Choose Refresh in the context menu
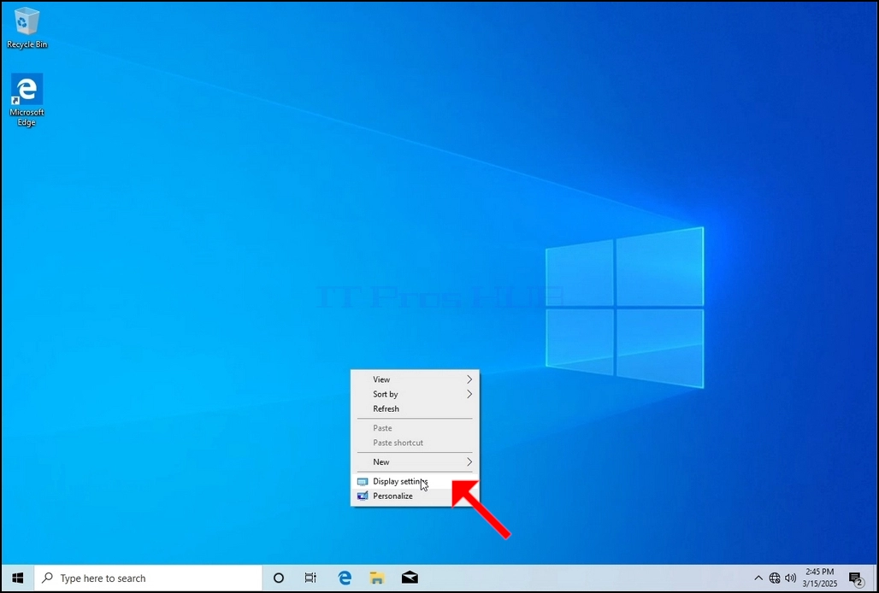The height and width of the screenshot is (593, 879). tap(415, 408)
